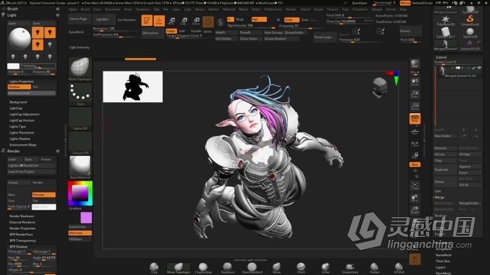Expand the Render Booleans section
Screen dimensions: 490x275
[x=22, y=216]
